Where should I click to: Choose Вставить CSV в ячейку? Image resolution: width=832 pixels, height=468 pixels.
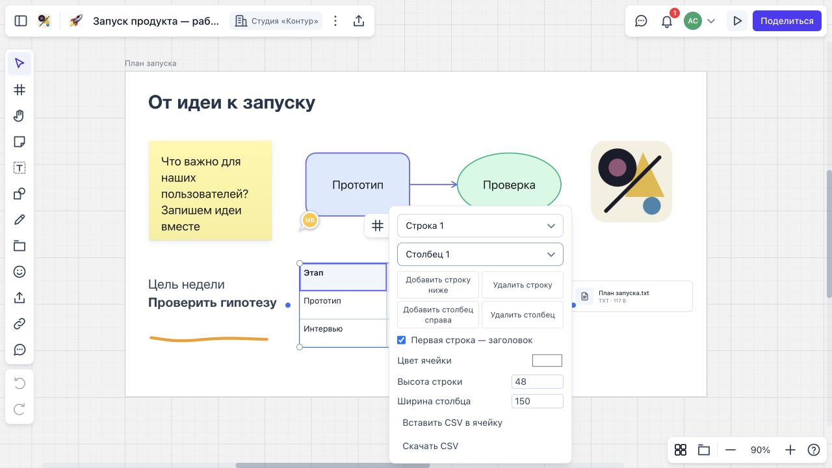[452, 422]
